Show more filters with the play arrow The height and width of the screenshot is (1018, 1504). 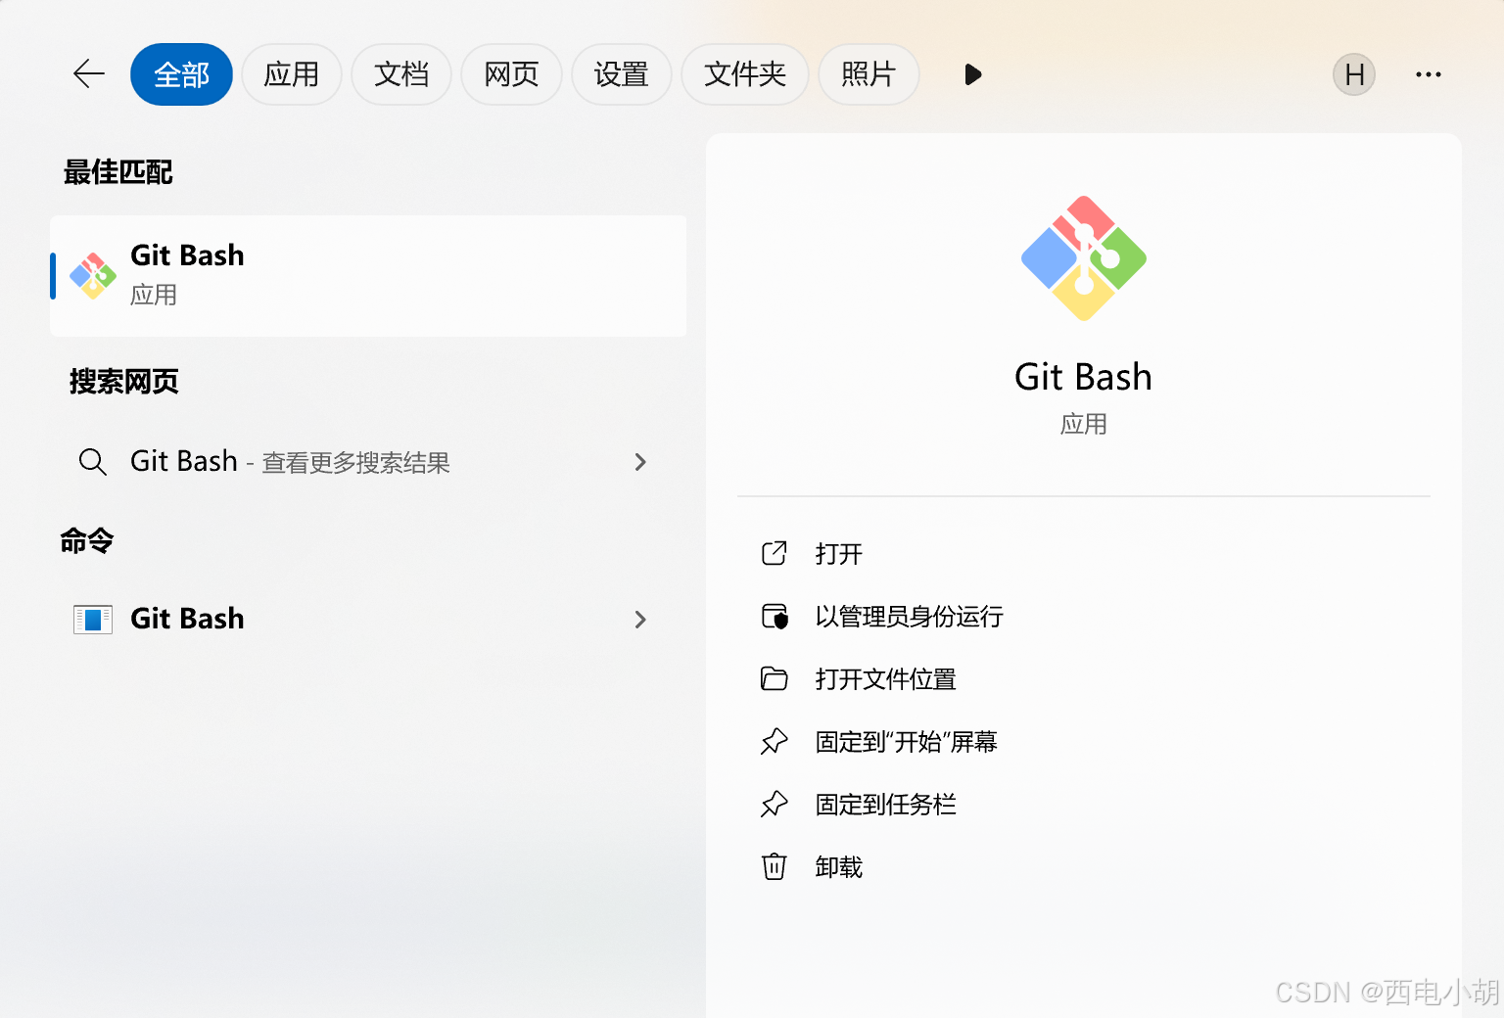click(x=972, y=74)
